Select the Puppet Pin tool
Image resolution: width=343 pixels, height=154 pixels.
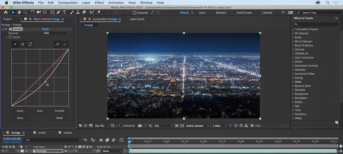point(99,12)
